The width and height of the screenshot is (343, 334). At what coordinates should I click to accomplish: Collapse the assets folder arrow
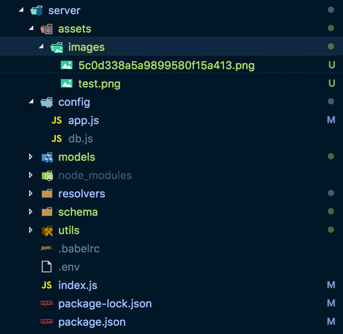(31, 29)
